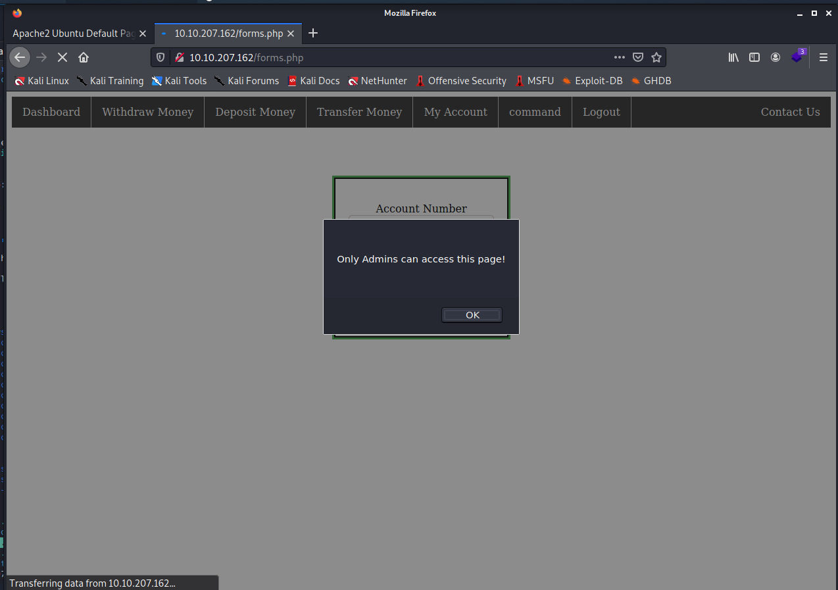
Task: Click the URL address bar
Action: point(395,57)
